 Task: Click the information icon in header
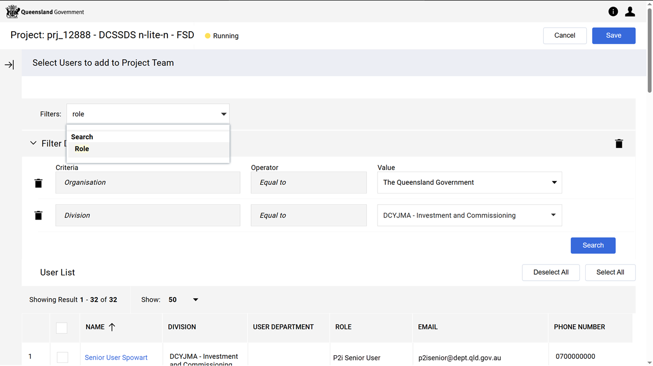pyautogui.click(x=613, y=12)
